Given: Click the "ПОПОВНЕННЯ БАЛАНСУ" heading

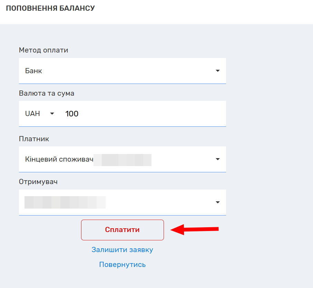Looking at the screenshot, I should tap(50, 8).
